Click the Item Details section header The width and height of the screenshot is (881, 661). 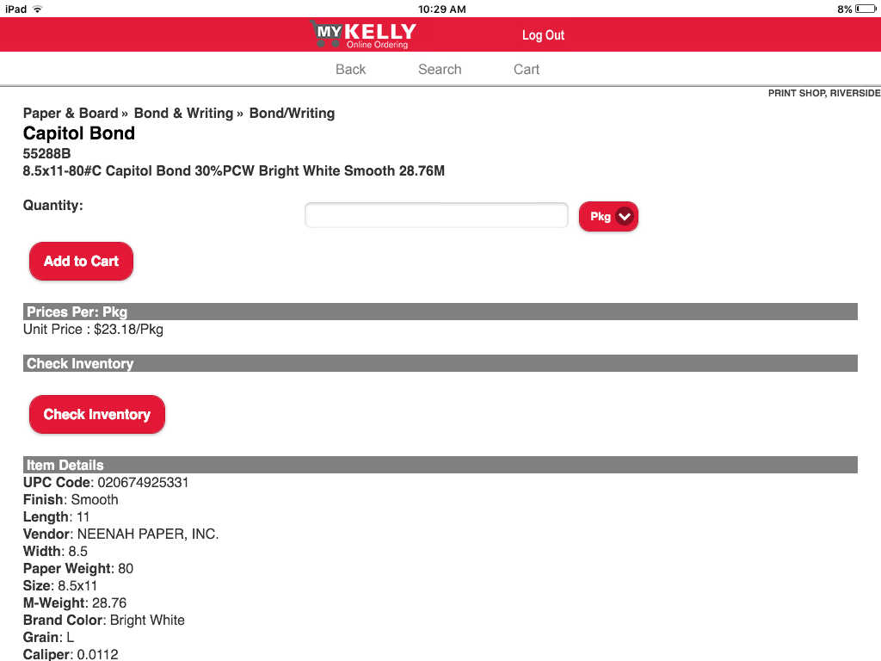coord(65,465)
